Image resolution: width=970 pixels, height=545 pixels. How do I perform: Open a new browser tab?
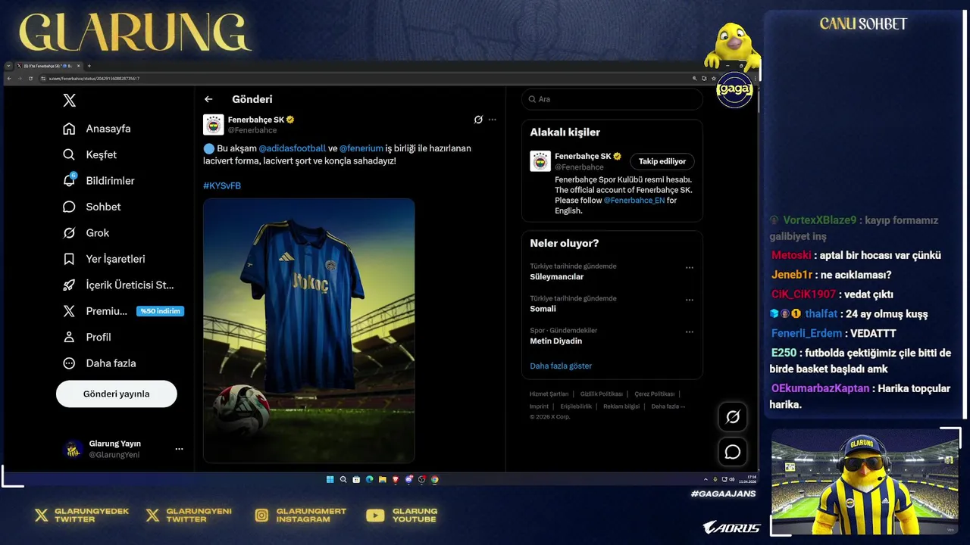click(89, 66)
